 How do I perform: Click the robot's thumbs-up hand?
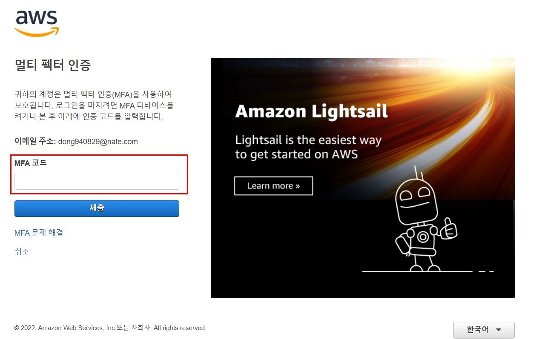coord(448,228)
